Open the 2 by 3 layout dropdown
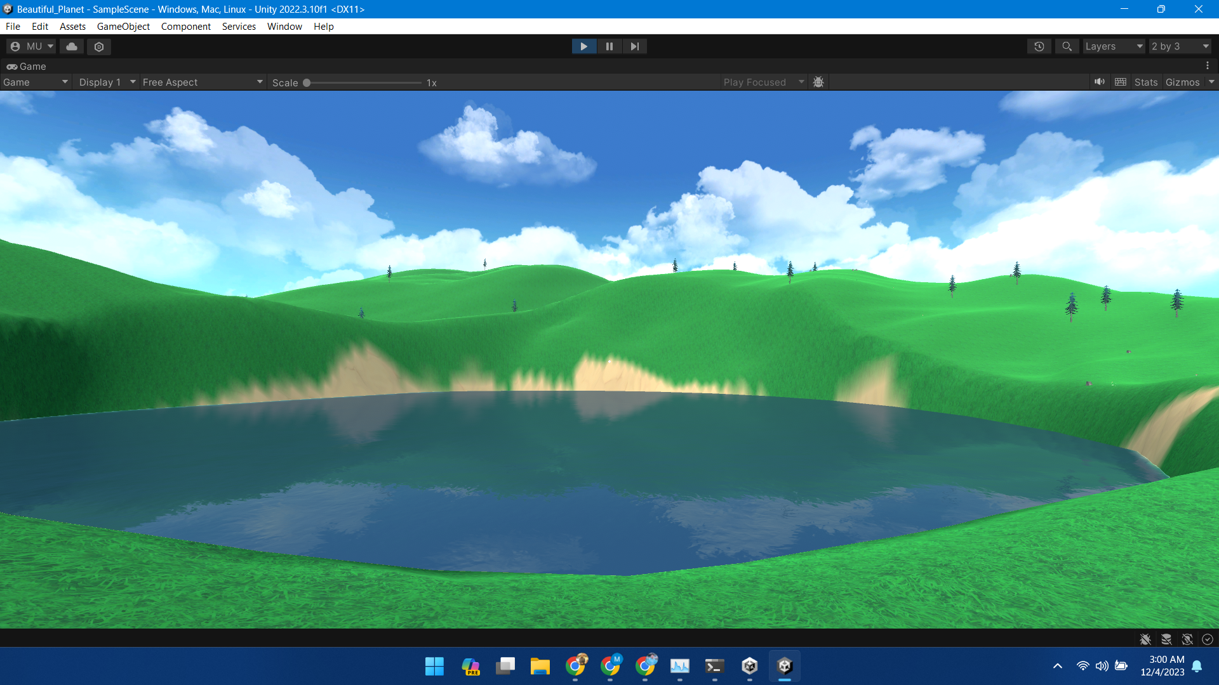The height and width of the screenshot is (685, 1219). coord(1179,46)
